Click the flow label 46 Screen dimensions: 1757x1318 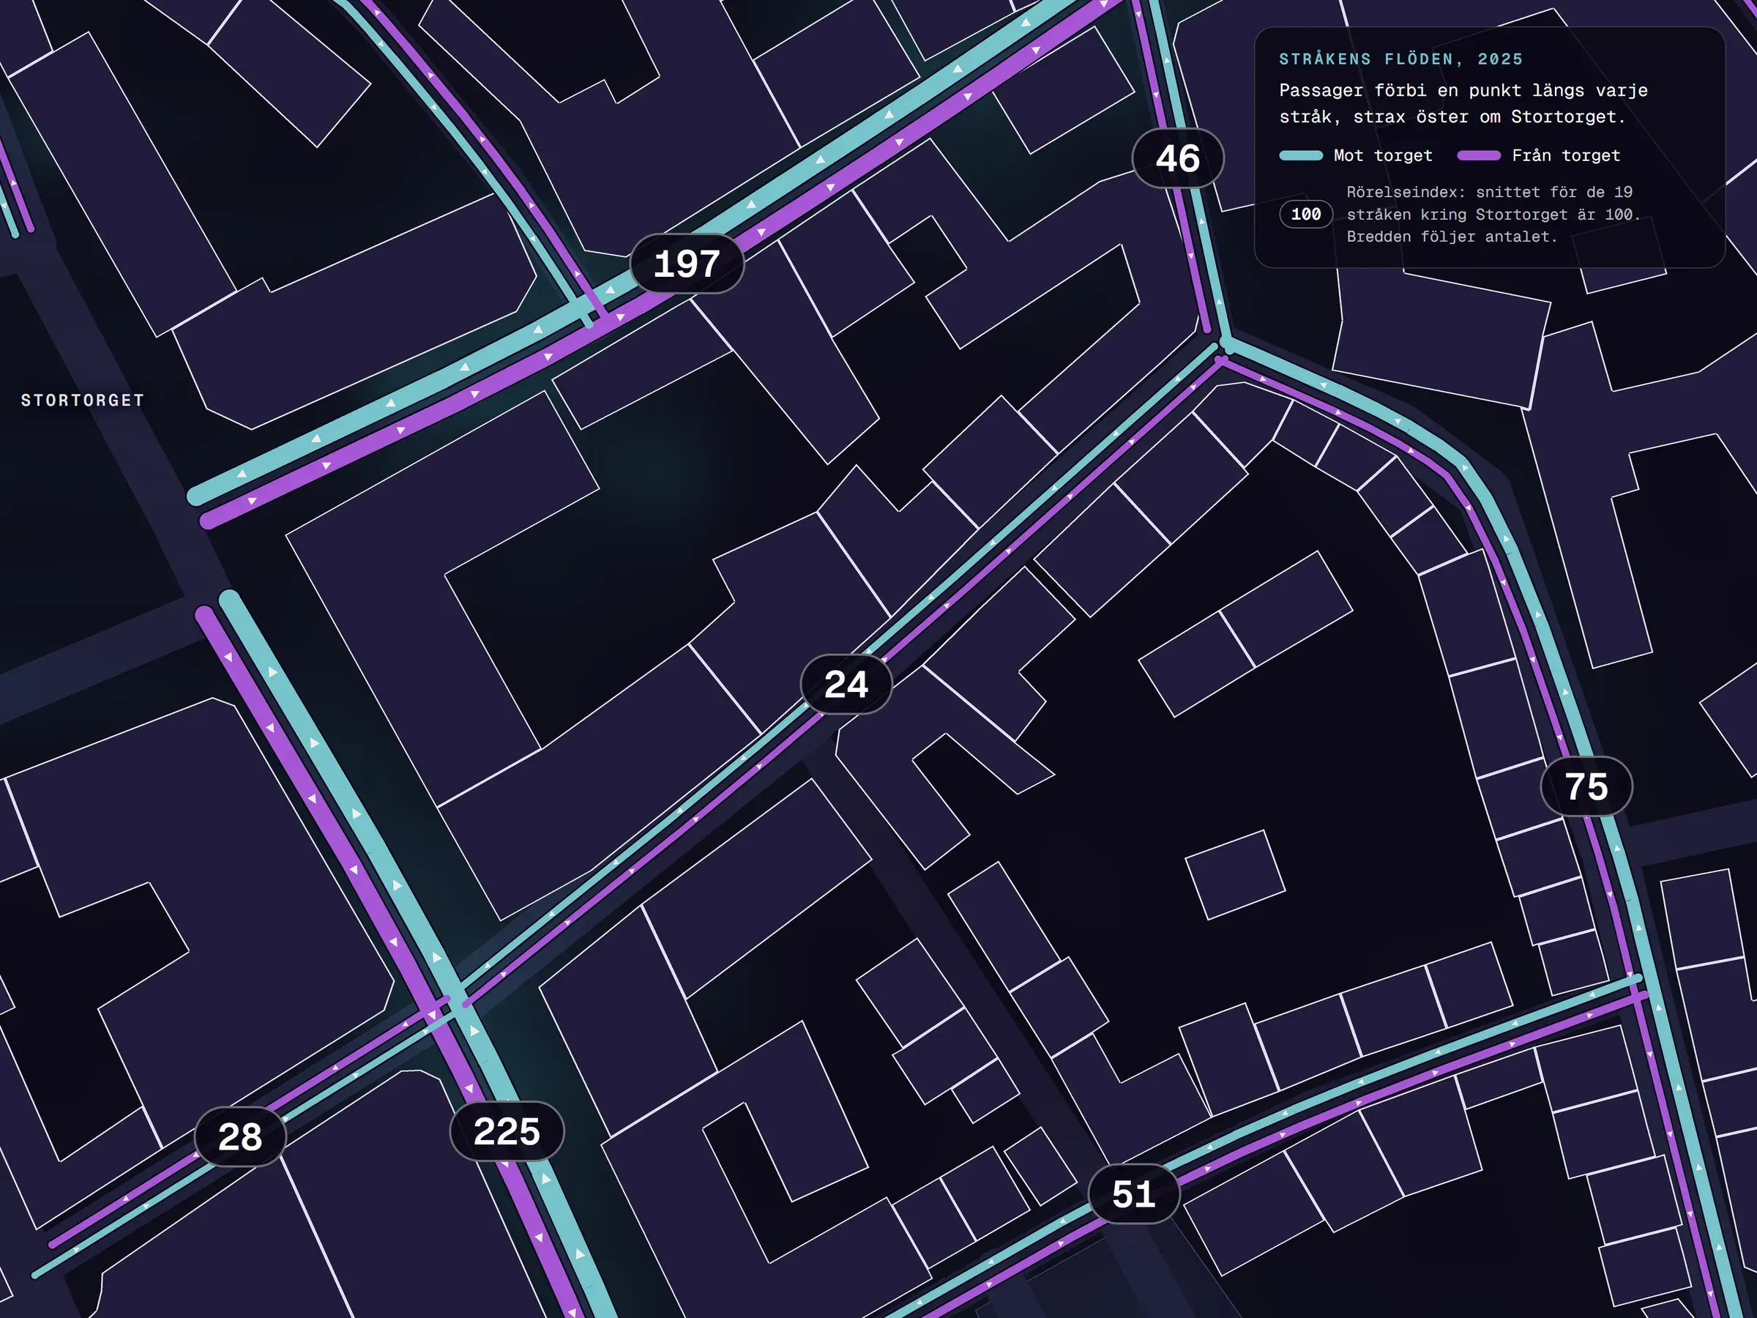(1178, 158)
